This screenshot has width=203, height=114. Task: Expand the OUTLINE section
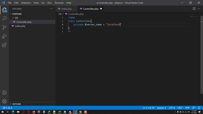[16, 104]
